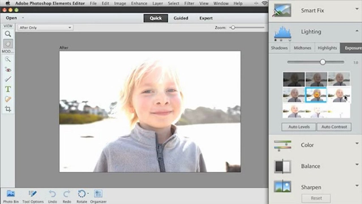362x204 pixels.
Task: Open the dropdown arrow next to Open
Action: coord(23,18)
